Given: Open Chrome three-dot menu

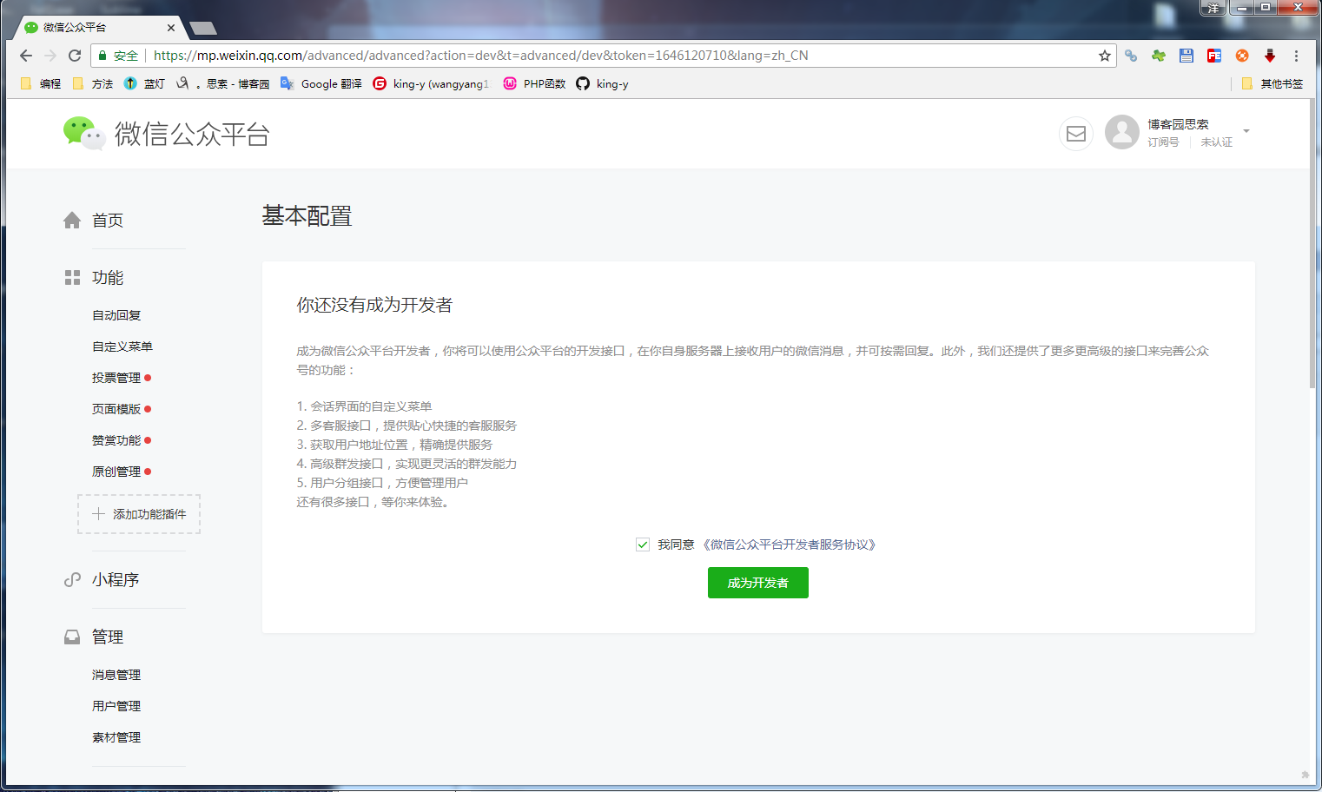Looking at the screenshot, I should pos(1296,56).
